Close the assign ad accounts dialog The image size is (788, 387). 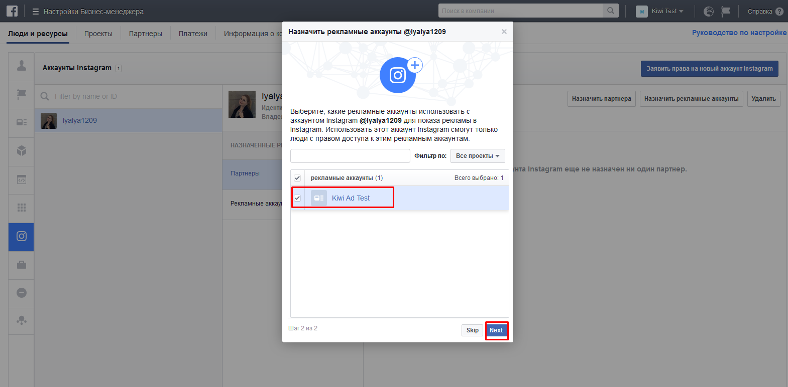(504, 32)
